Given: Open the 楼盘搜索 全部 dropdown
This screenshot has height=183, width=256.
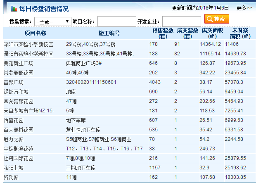Looking at the screenshot, I should pyautogui.click(x=53, y=21).
